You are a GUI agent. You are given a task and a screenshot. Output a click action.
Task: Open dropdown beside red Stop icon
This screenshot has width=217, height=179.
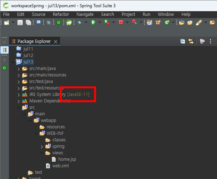pos(127,22)
